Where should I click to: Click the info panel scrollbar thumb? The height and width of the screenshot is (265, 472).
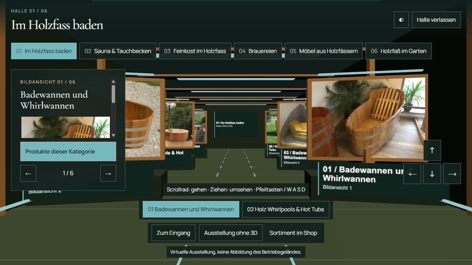coord(113,94)
